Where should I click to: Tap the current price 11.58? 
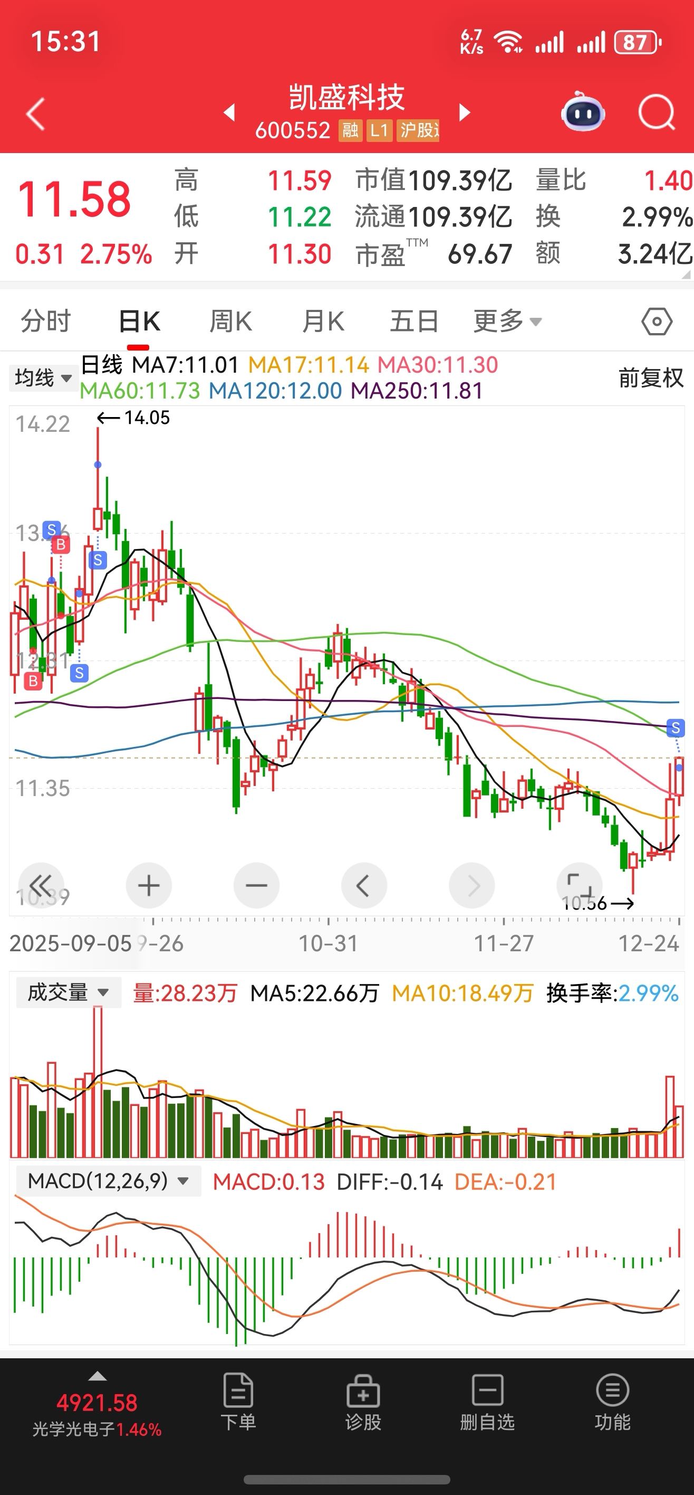click(74, 200)
